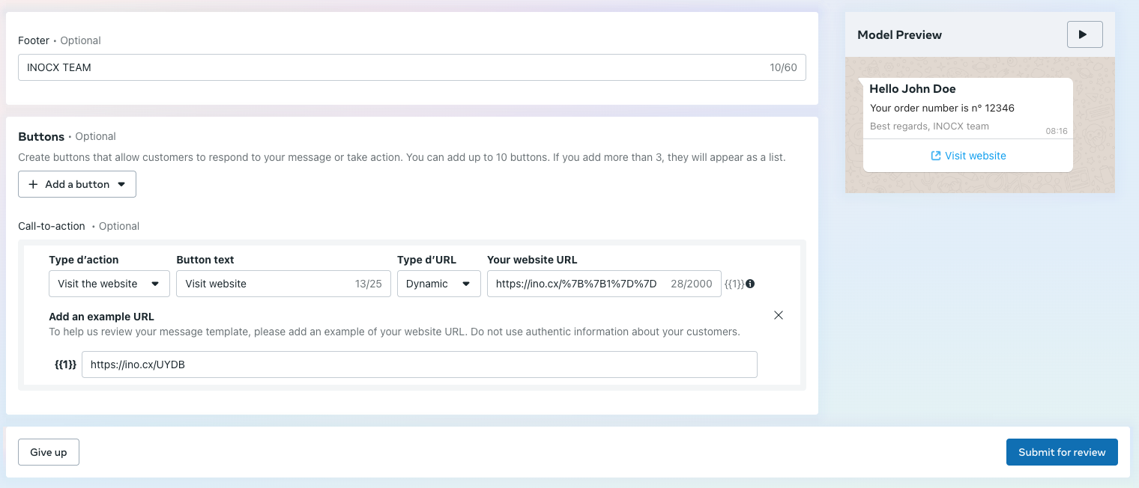
Task: Open the Type d'action dropdown
Action: click(x=109, y=284)
